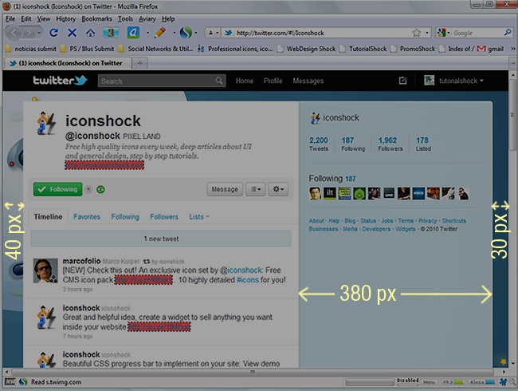
Task: Click the small grey circle next to Following
Action: [88, 189]
